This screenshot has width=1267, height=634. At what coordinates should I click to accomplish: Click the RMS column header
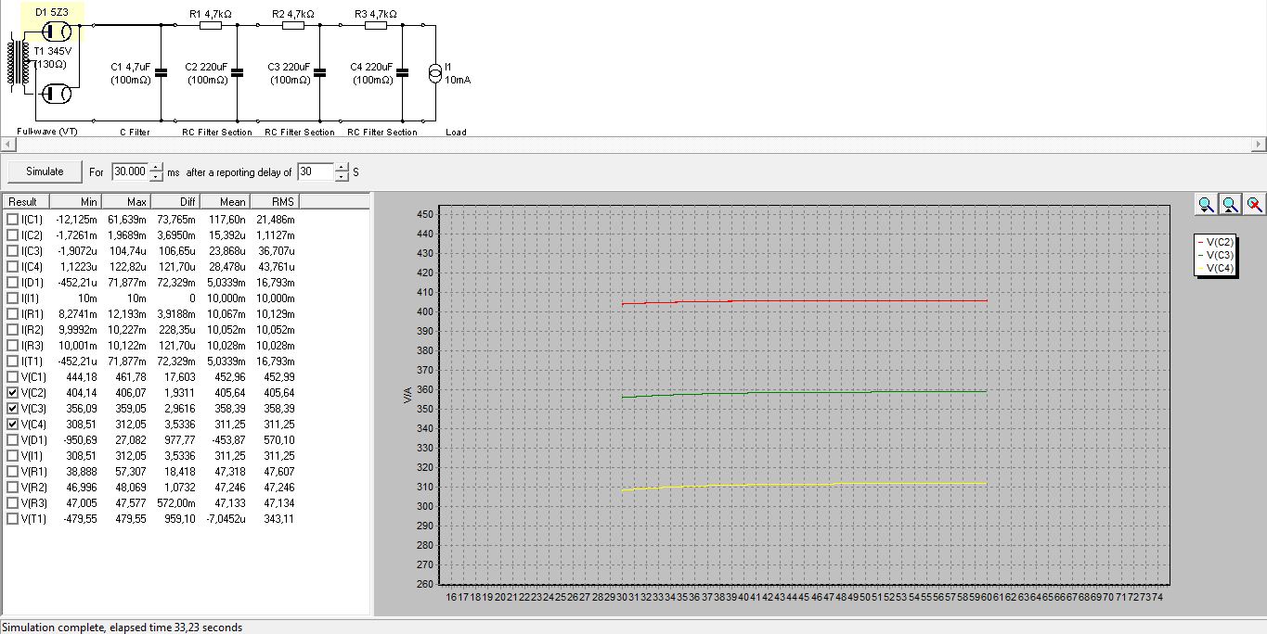click(275, 201)
